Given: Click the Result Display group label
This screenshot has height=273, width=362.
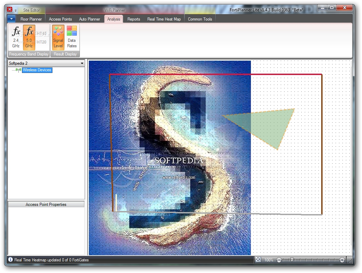Looking at the screenshot, I should pyautogui.click(x=65, y=54).
